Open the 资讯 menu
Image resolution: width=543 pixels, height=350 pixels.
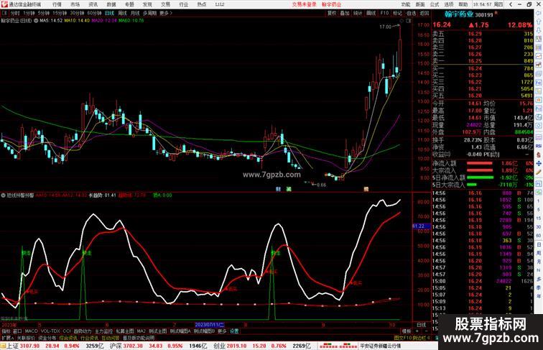point(93,4)
